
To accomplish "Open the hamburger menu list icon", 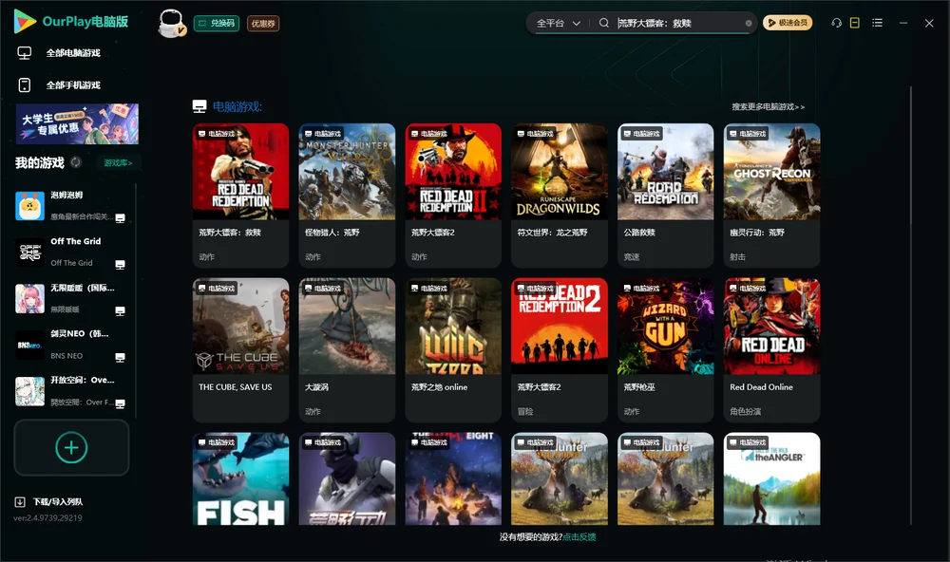I will tap(877, 23).
